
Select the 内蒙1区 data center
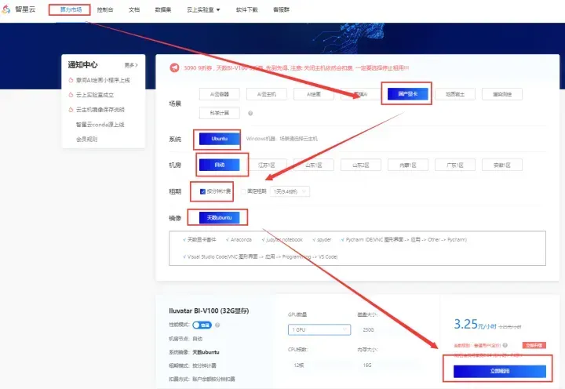[408, 165]
